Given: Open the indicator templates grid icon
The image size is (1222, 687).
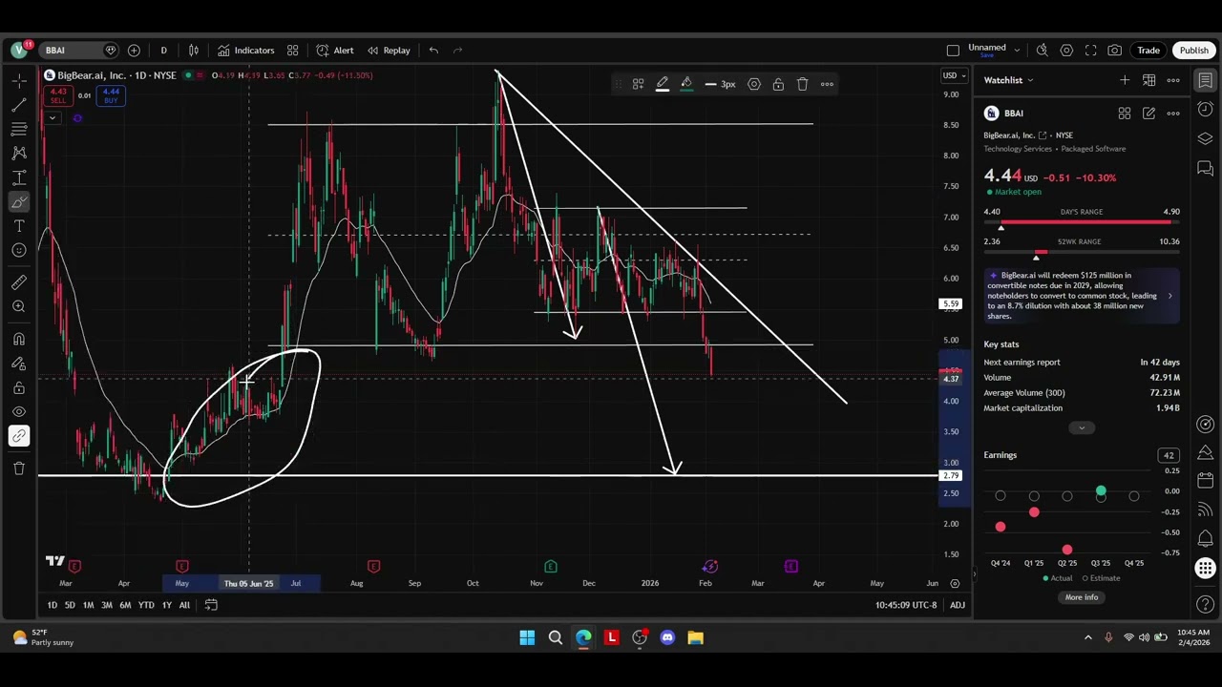Looking at the screenshot, I should [x=293, y=51].
